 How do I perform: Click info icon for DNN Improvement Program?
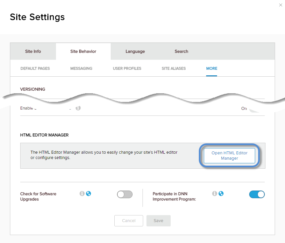[215, 194]
